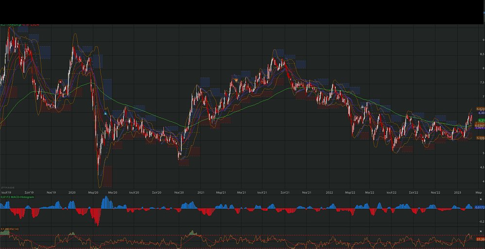Click the red event marker near Νοε'19
Image resolution: width=485 pixels, height=249 pixels.
60,82
